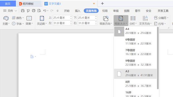Click the WPS Writer icon on document tab
Viewport: 173px width, 97px height.
46,4
